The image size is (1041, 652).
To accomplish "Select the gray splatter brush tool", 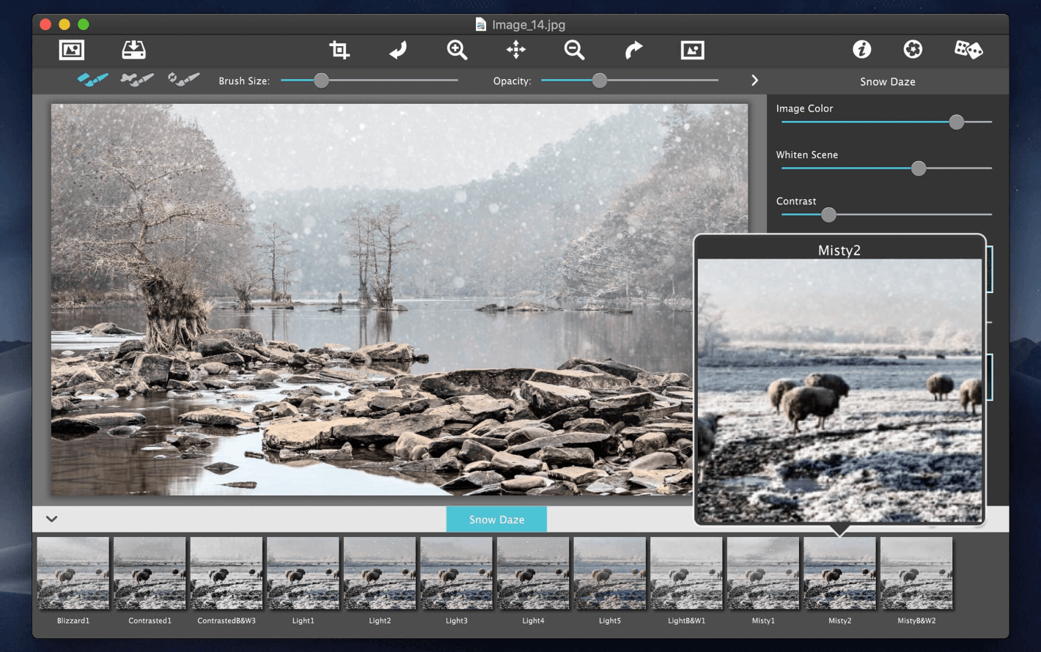I will (137, 80).
